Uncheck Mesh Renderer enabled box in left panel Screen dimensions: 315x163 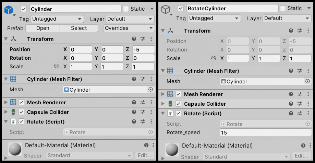click(22, 102)
